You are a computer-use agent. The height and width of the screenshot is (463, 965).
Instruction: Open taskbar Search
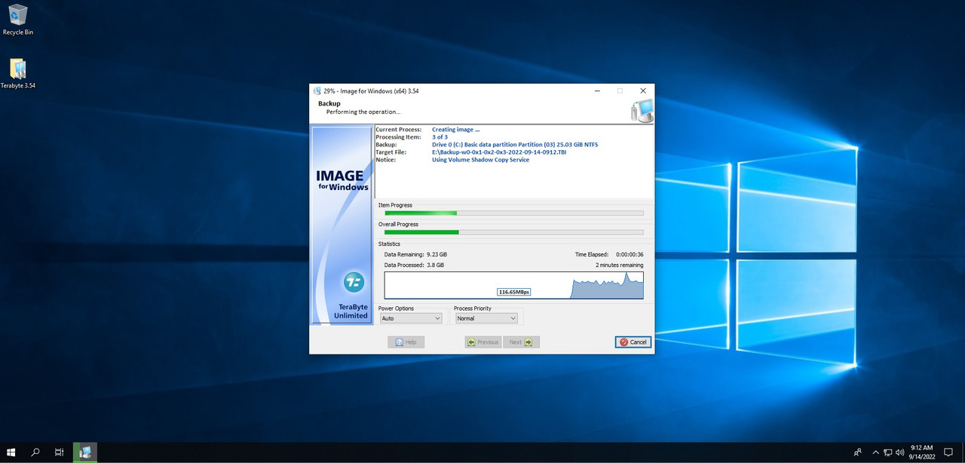pyautogui.click(x=35, y=452)
